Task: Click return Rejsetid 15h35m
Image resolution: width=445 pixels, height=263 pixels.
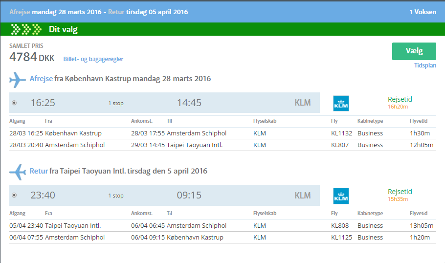Action: tap(400, 195)
